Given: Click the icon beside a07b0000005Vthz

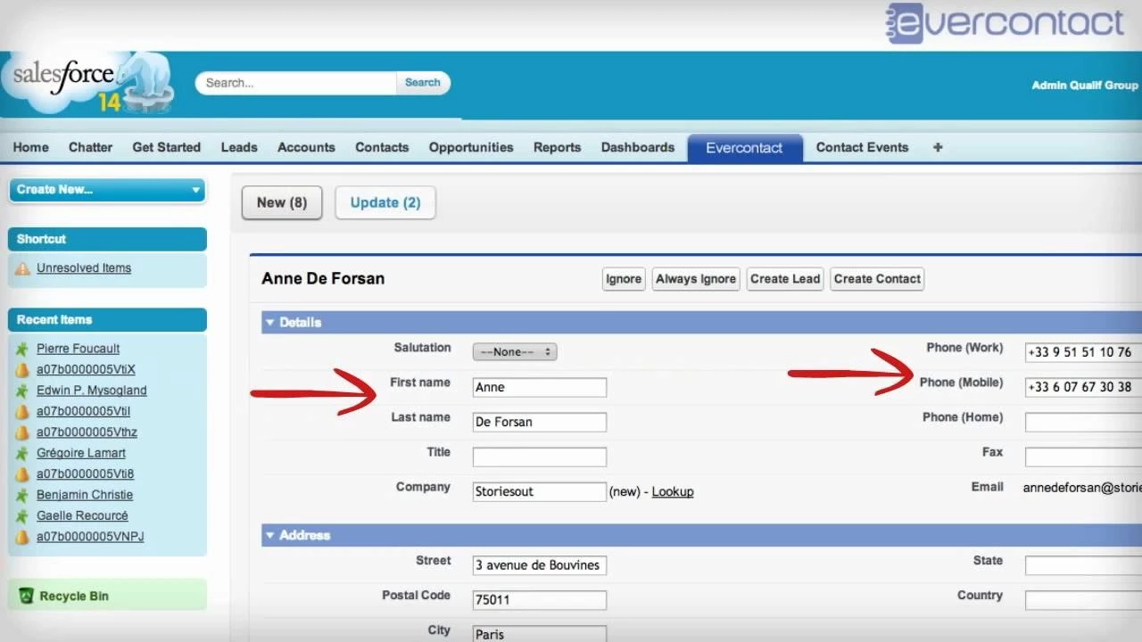Looking at the screenshot, I should (x=22, y=432).
